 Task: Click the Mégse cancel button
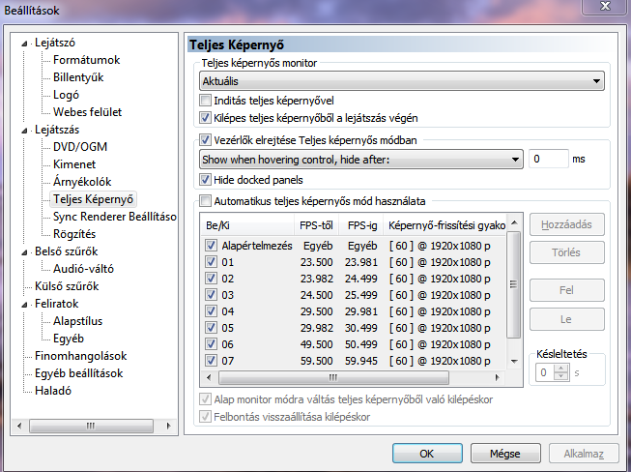(x=505, y=454)
